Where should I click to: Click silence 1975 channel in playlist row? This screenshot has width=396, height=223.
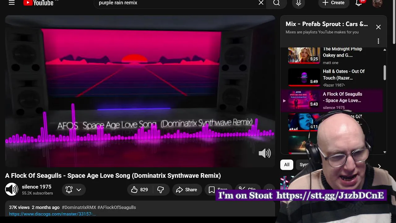tap(334, 107)
